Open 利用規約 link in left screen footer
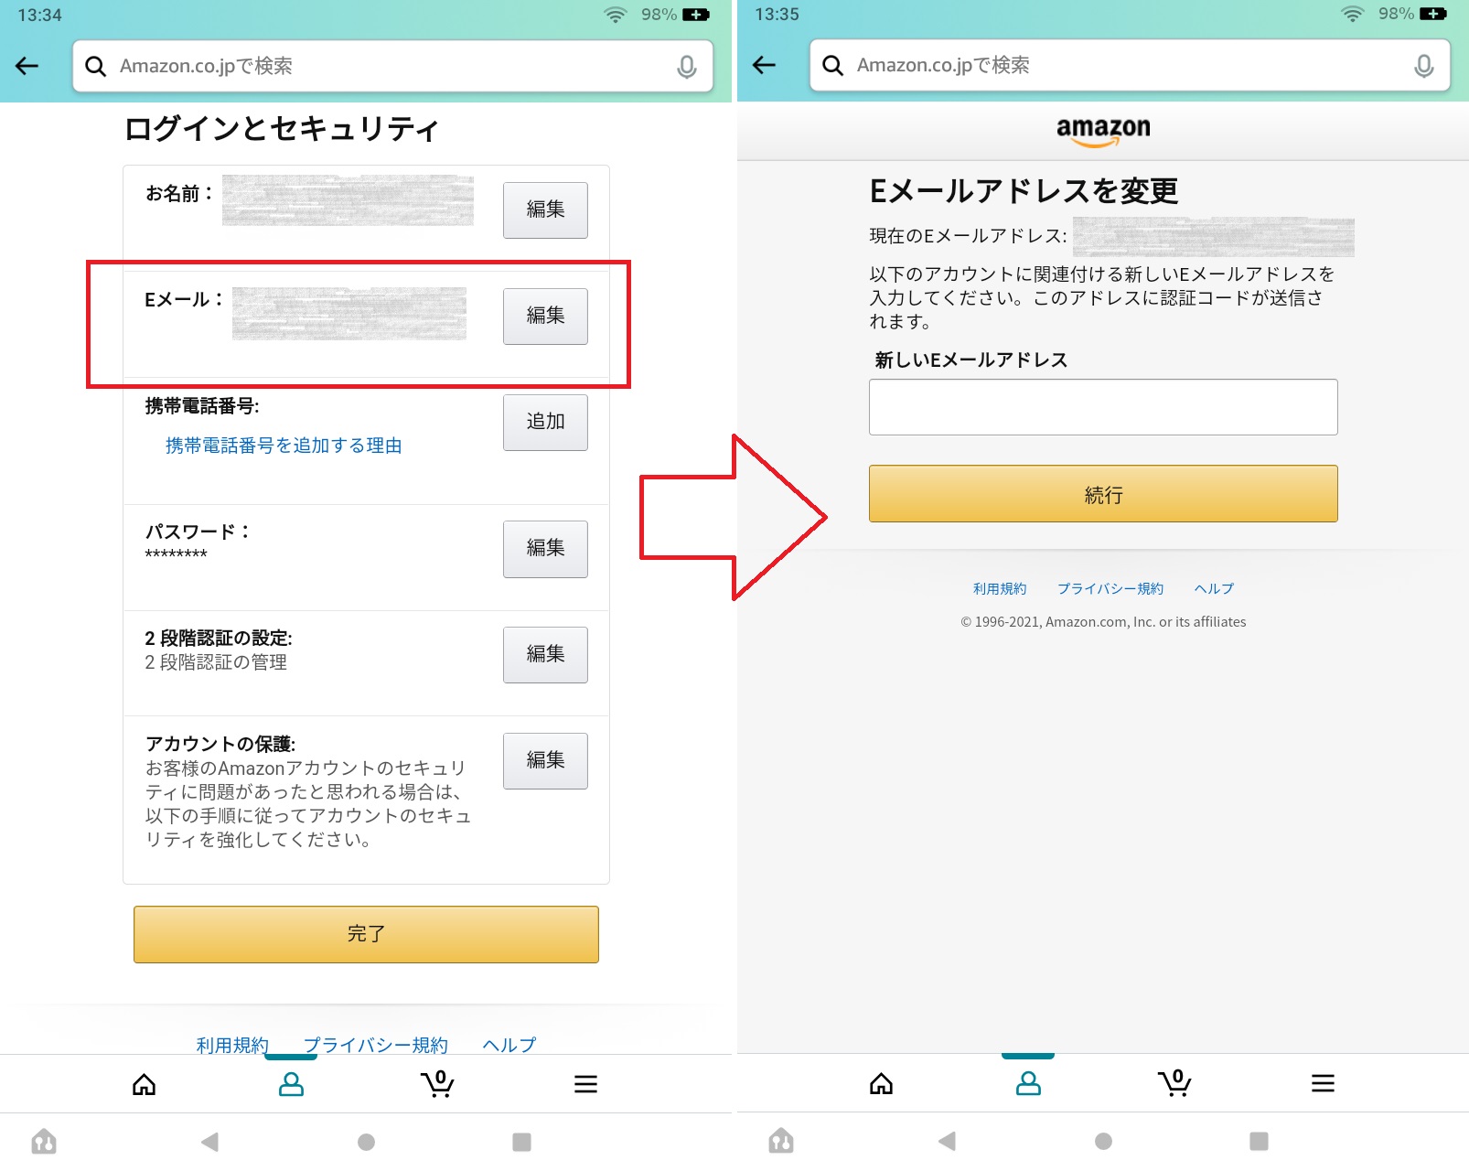This screenshot has height=1171, width=1469. pos(232,1044)
